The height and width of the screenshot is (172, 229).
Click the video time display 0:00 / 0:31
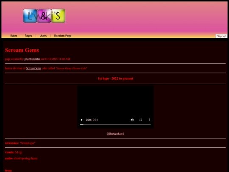click(x=92, y=120)
